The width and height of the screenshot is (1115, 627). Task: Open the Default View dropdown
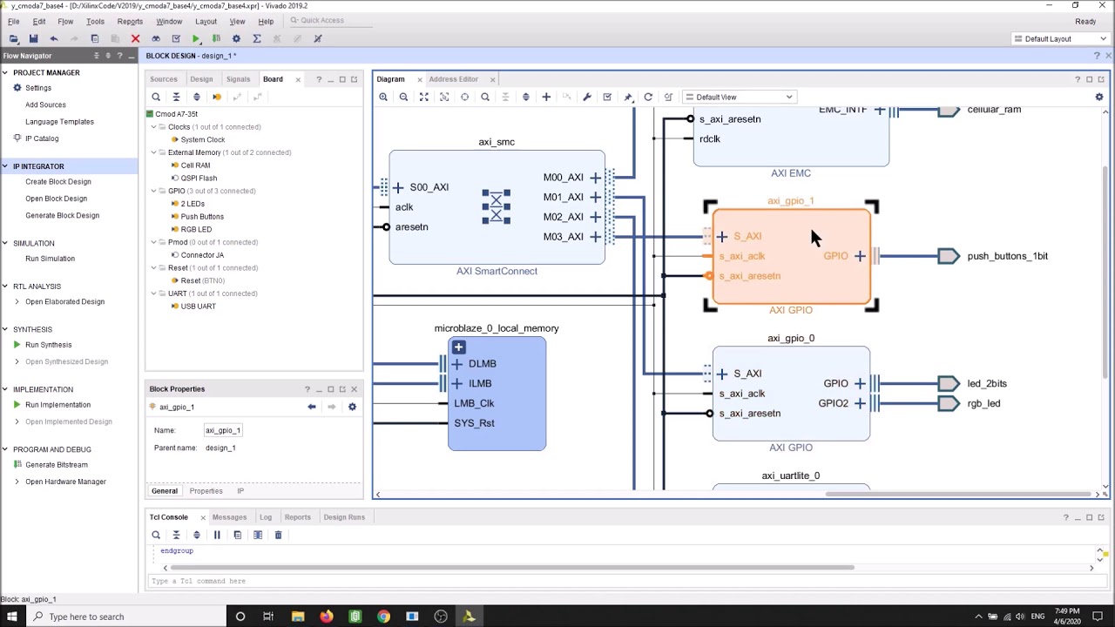click(x=740, y=97)
